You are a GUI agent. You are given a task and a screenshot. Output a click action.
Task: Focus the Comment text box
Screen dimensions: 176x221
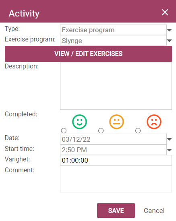(x=116, y=179)
